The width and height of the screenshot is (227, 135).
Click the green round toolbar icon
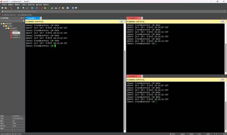point(45,8)
